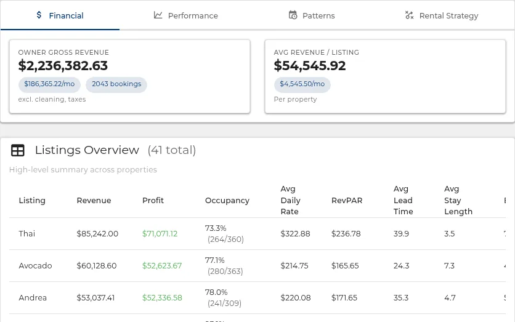Viewport: 515px width, 322px height.
Task: Click the Avocado listing name
Action: [x=36, y=266]
